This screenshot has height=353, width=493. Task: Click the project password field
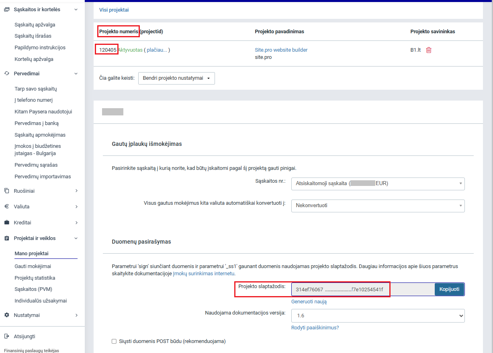pos(362,289)
